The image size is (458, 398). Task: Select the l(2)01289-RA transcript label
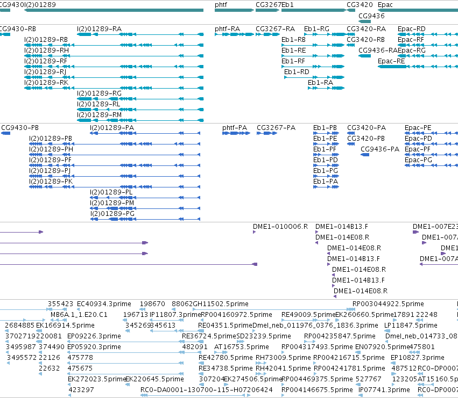coord(100,29)
